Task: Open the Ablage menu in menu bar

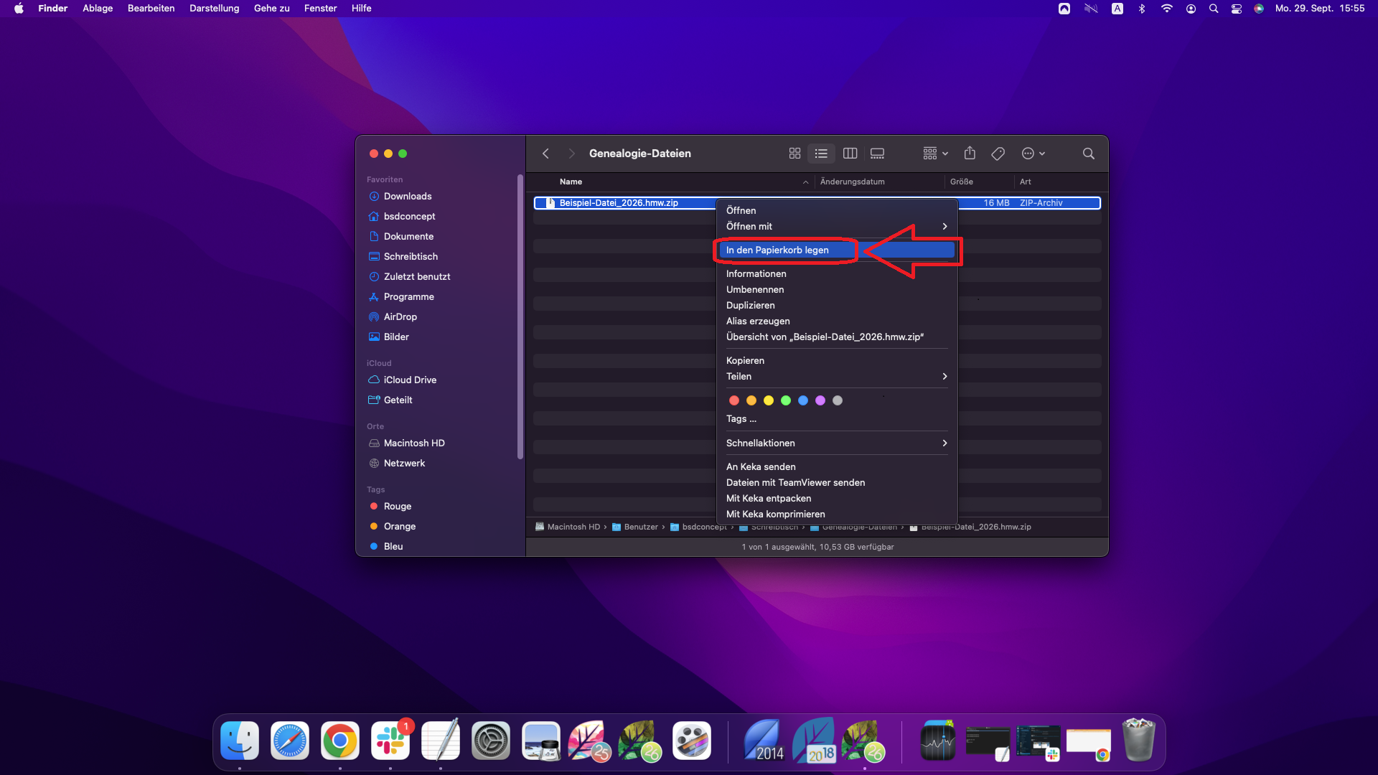Action: point(98,8)
